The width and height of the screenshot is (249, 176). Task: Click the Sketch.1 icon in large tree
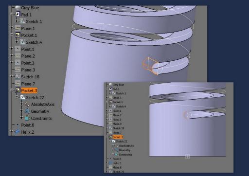pos(22,21)
